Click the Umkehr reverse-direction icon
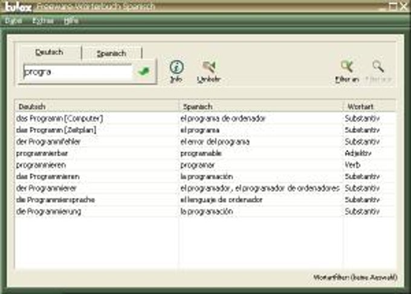This screenshot has width=411, height=294. pyautogui.click(x=209, y=71)
